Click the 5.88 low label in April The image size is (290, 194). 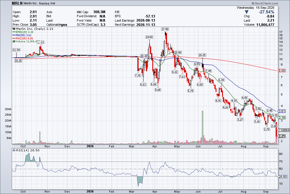pos(158,90)
